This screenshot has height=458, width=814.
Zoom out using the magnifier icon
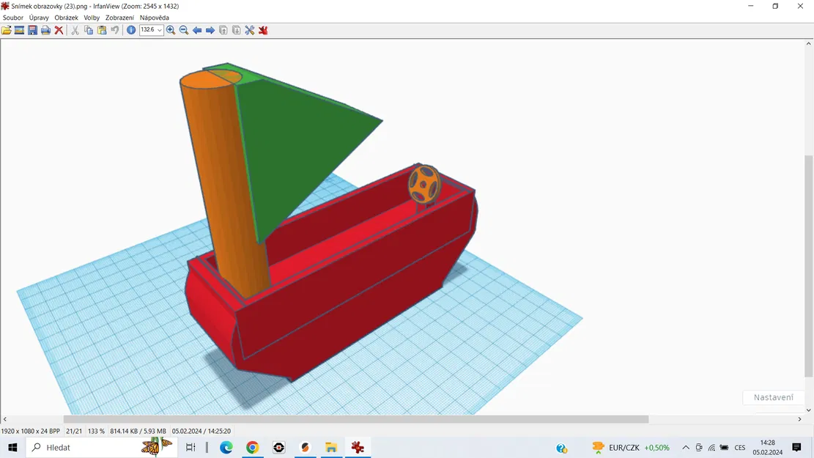point(183,30)
